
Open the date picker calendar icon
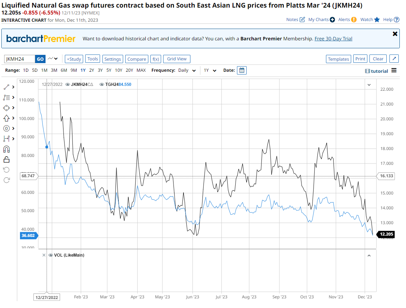[x=242, y=70]
